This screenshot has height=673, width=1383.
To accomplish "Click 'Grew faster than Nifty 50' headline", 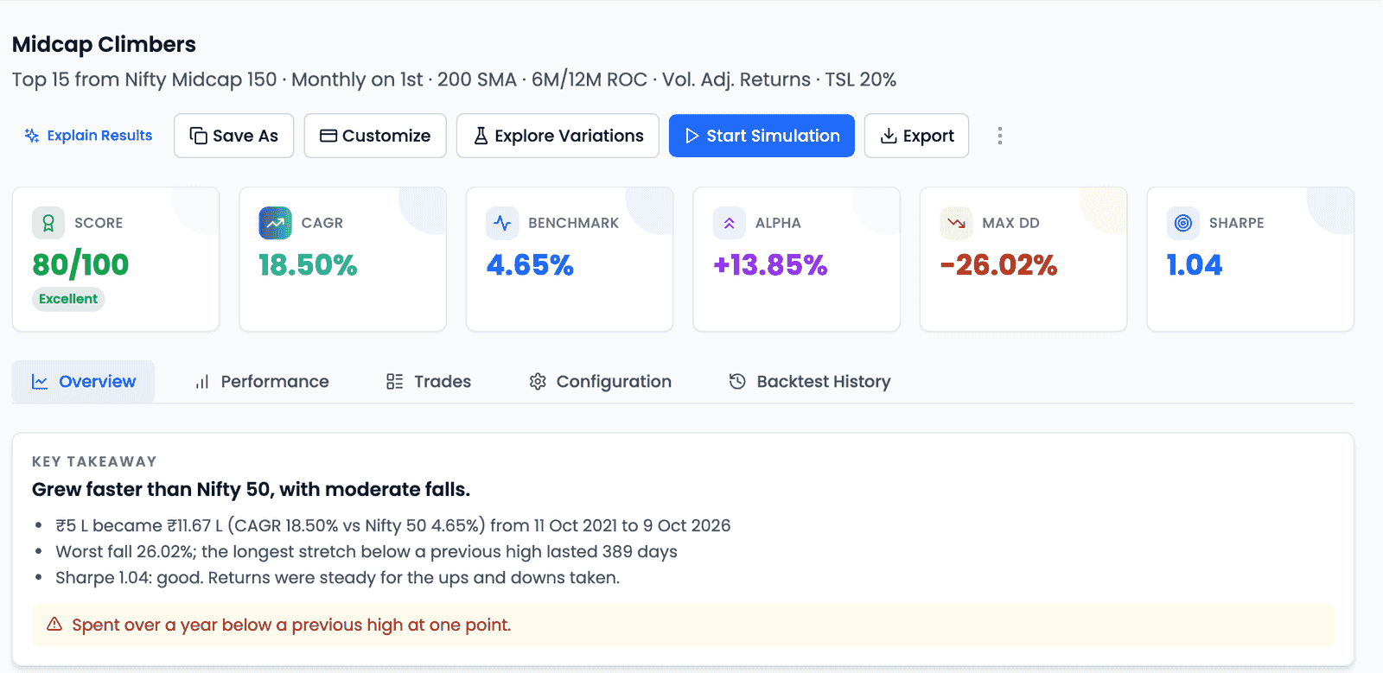I will [x=251, y=489].
